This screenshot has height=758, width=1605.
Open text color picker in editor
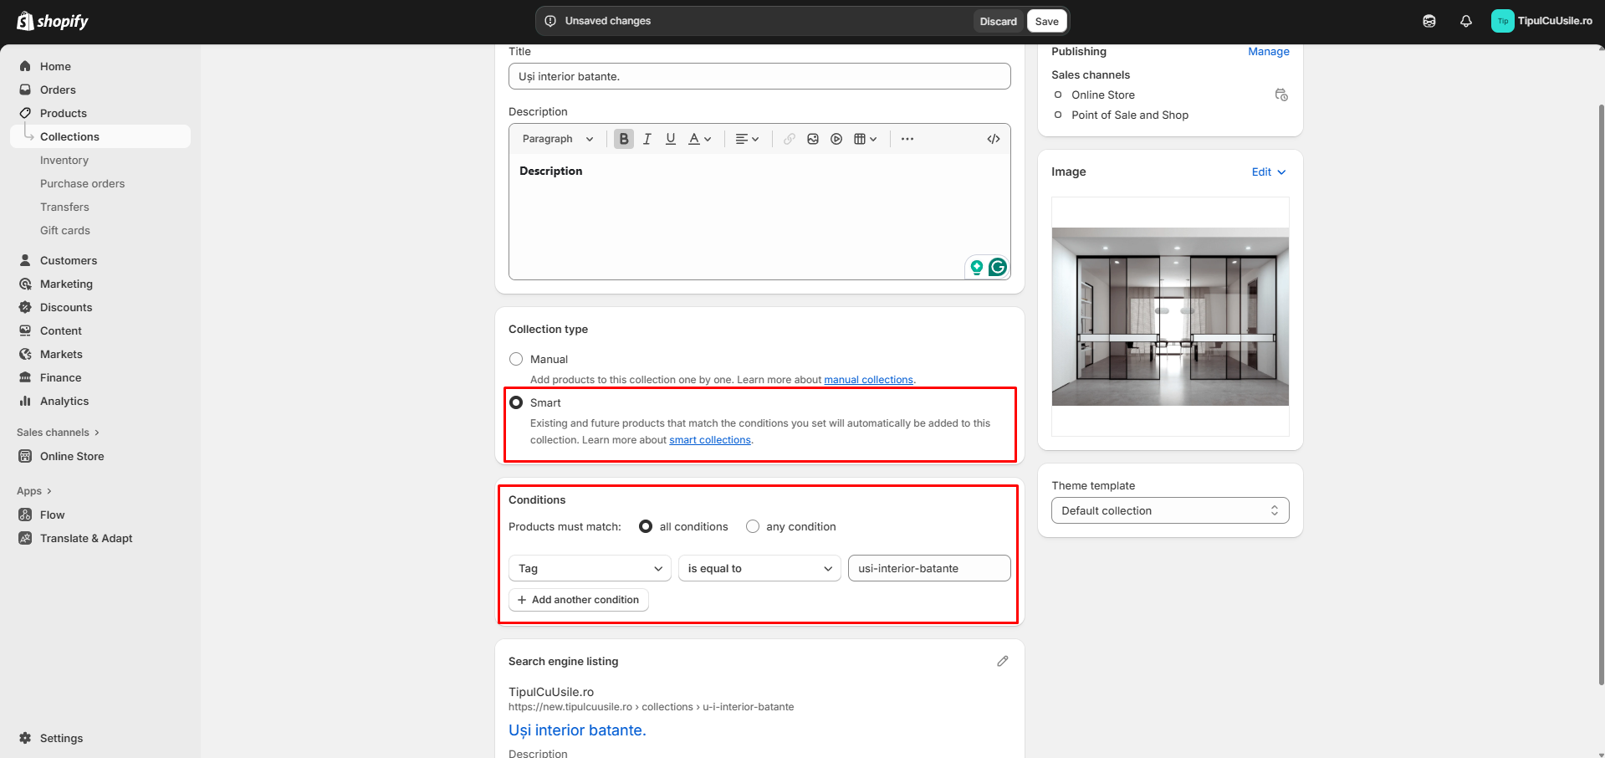point(699,139)
